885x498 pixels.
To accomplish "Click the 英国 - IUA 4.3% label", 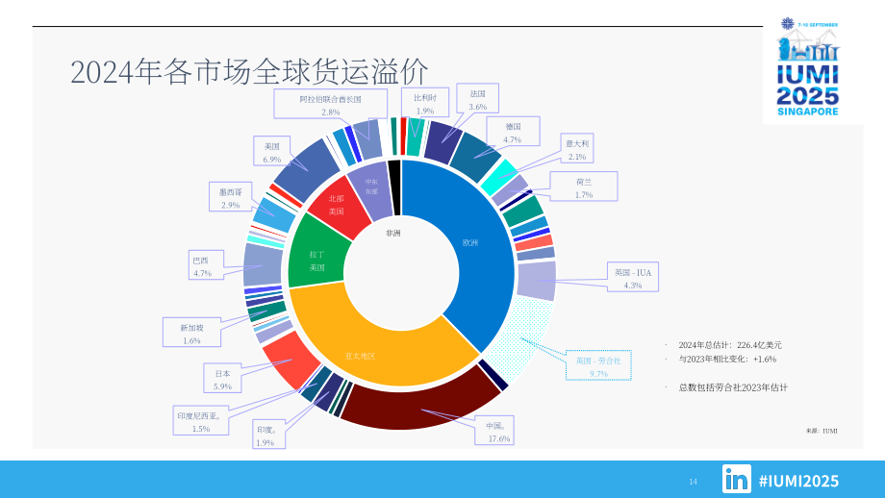I will (633, 278).
